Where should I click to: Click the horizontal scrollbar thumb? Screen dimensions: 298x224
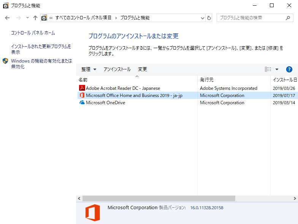tap(159, 199)
